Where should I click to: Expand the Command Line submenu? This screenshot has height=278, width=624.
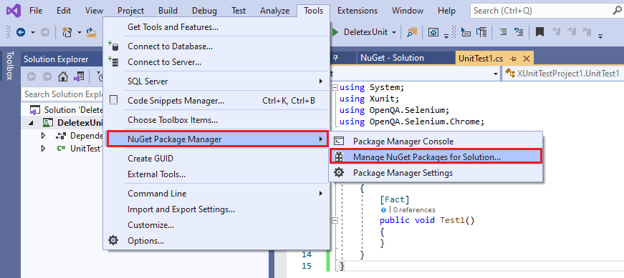click(216, 194)
